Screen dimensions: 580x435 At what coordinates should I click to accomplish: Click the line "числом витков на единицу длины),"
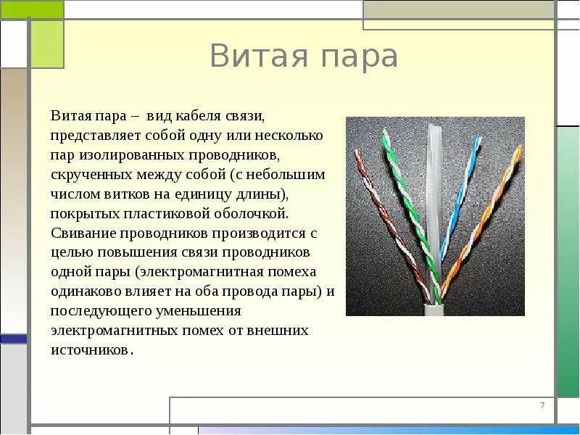point(170,194)
